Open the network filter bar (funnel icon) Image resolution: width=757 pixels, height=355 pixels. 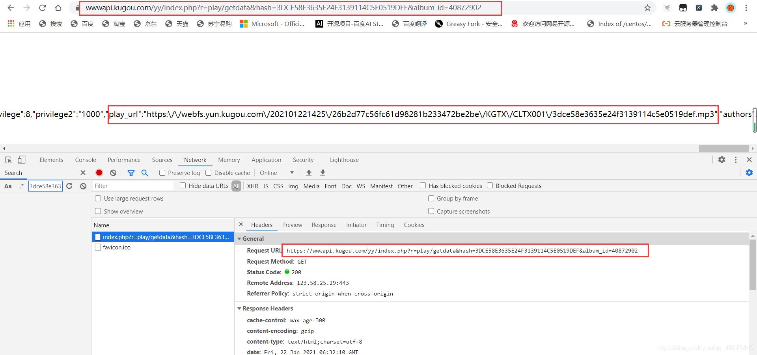(131, 173)
